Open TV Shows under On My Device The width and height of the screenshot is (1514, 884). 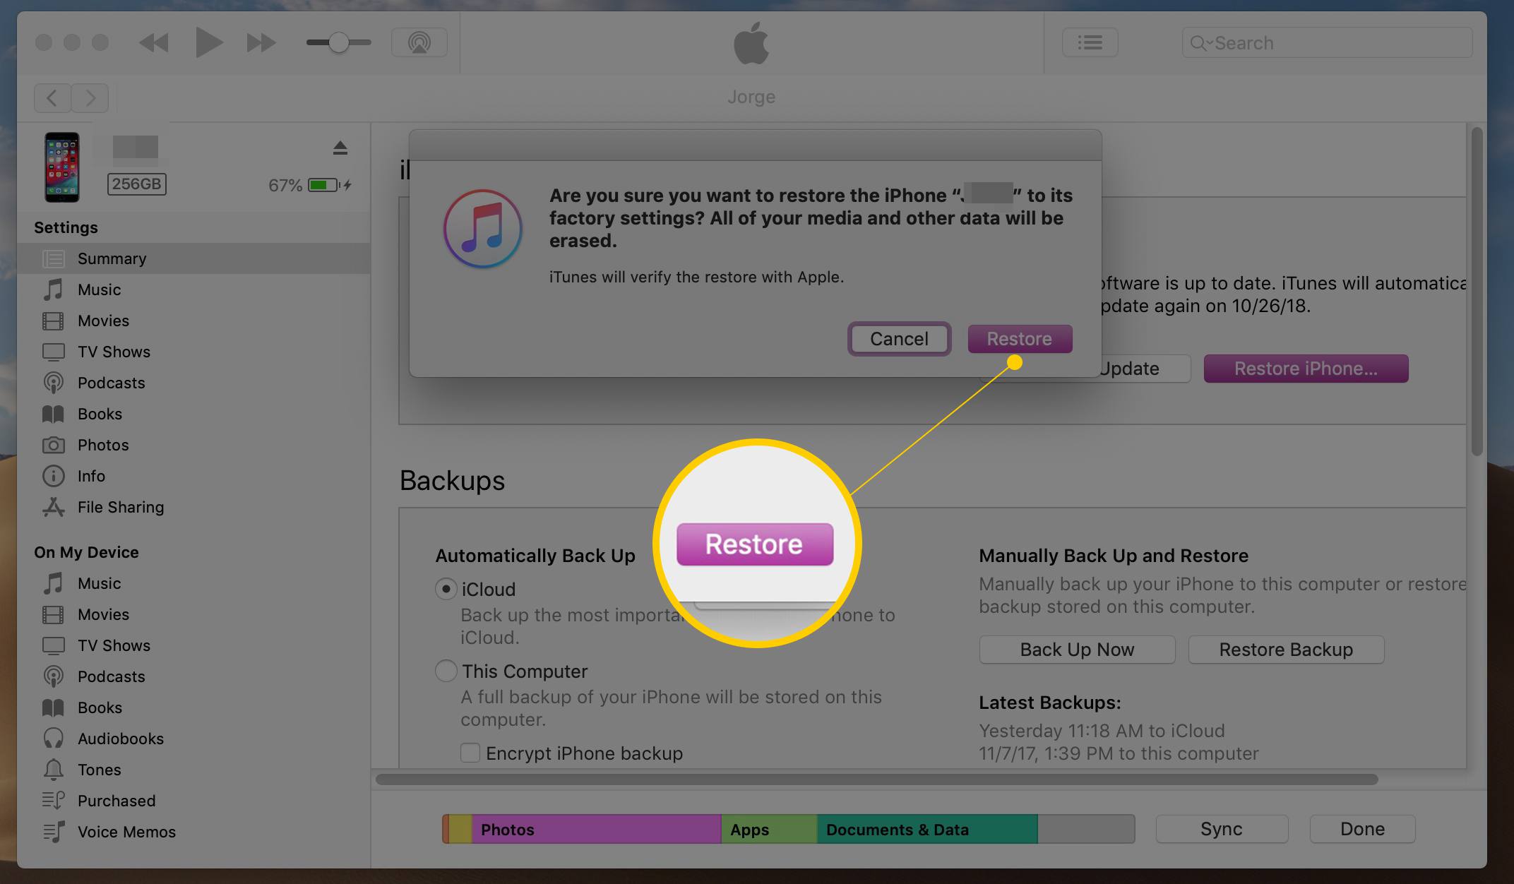(193, 645)
